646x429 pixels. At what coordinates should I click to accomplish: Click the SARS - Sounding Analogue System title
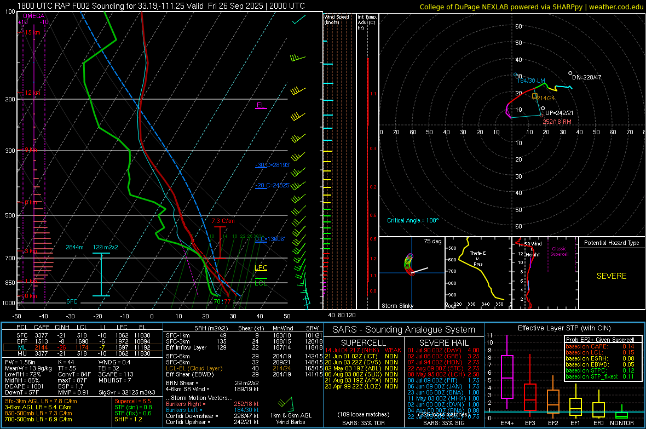(x=403, y=330)
